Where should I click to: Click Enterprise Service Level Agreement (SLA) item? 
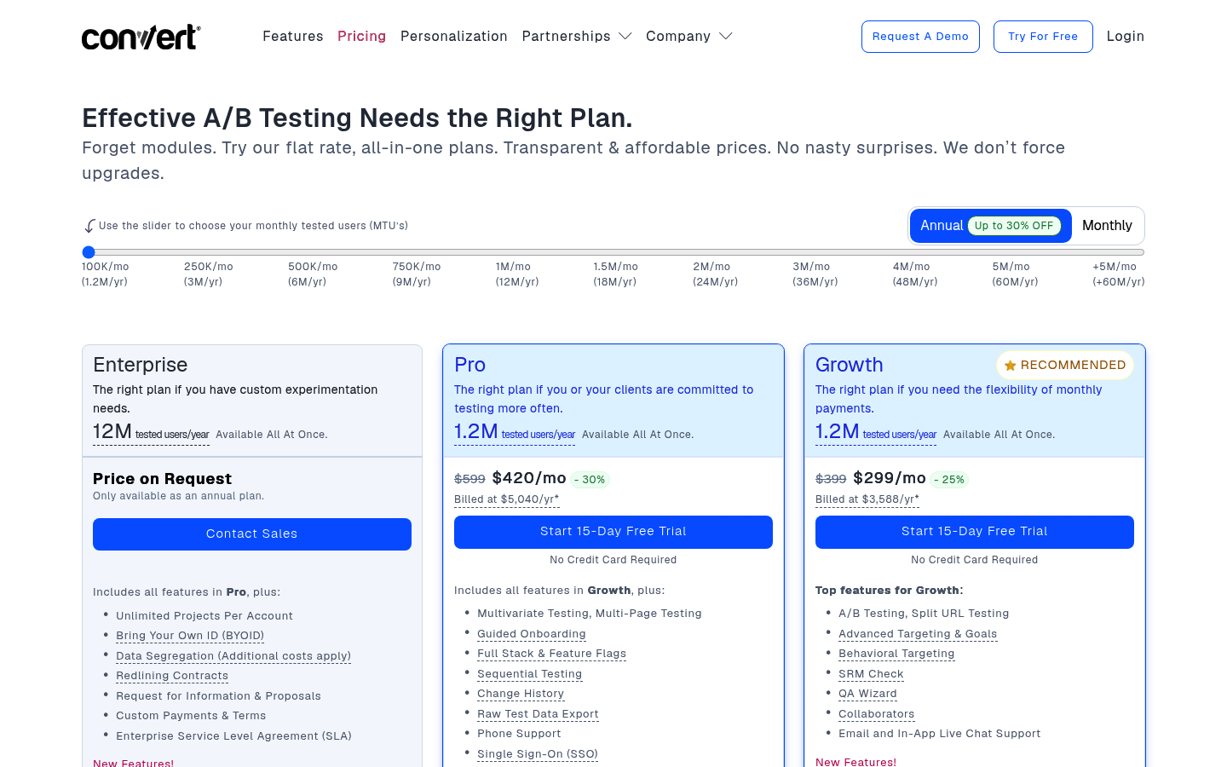point(233,736)
